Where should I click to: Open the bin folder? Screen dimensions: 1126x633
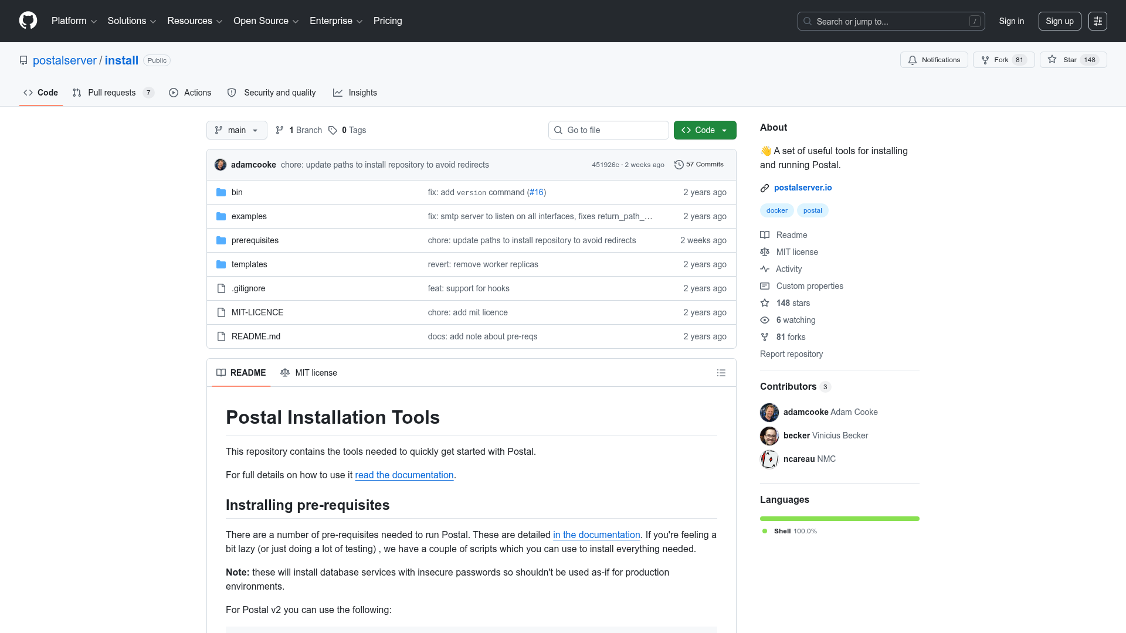point(237,192)
